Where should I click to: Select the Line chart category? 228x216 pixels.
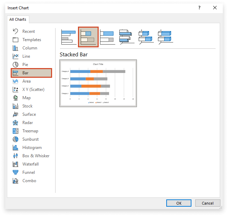tap(31, 56)
